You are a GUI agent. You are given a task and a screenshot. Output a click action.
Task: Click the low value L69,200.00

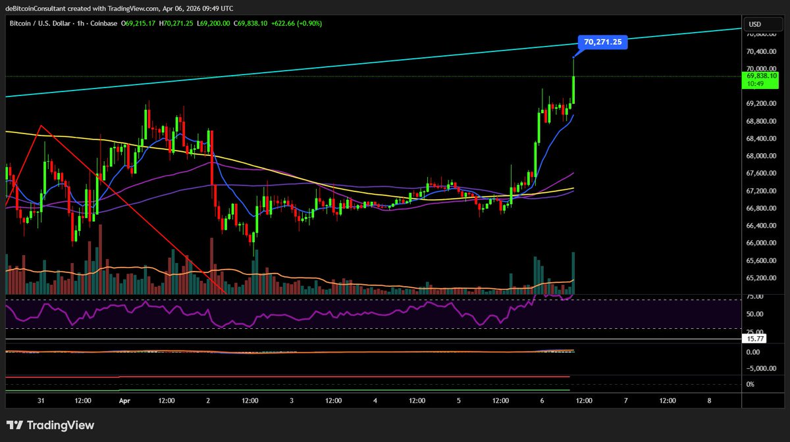click(x=213, y=24)
